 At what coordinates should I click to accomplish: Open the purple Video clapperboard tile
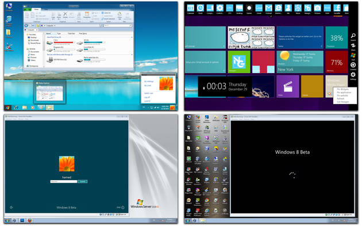coord(288,86)
